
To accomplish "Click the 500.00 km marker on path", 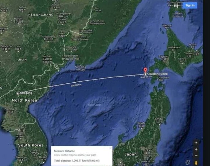I will (76, 85).
